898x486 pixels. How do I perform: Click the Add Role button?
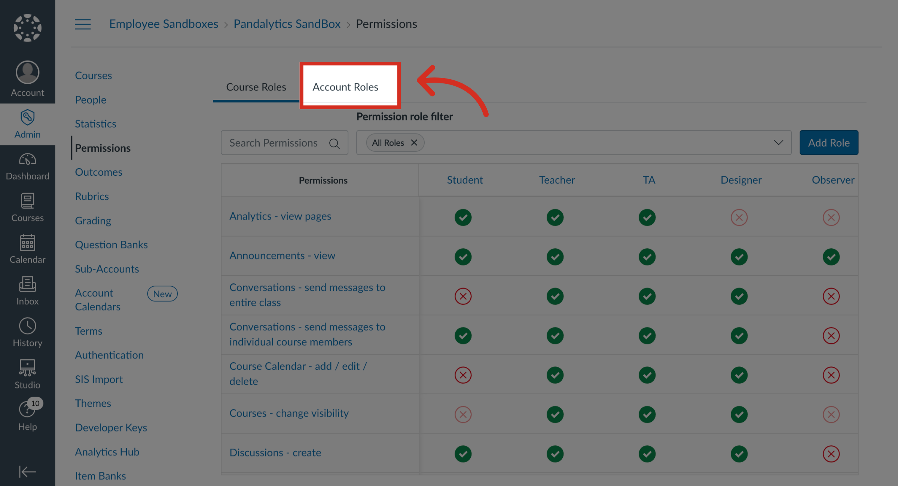click(829, 142)
